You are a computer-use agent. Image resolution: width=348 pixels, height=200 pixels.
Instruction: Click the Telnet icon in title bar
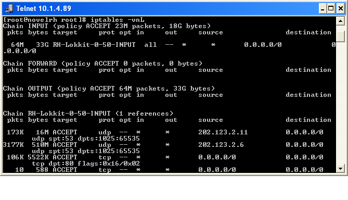[9, 8]
